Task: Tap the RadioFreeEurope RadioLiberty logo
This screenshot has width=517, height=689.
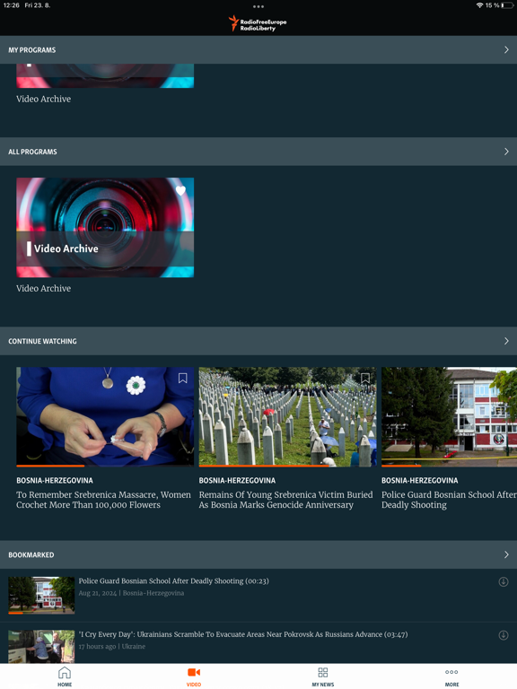Action: point(258,23)
